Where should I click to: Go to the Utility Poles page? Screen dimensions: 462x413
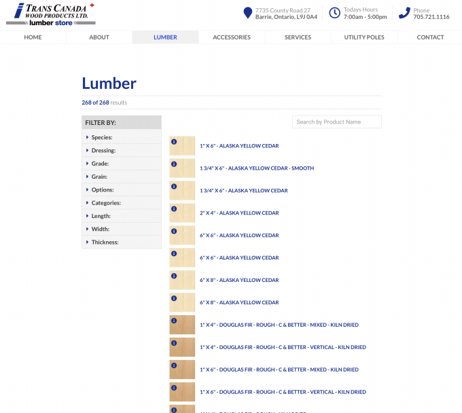pyautogui.click(x=364, y=37)
